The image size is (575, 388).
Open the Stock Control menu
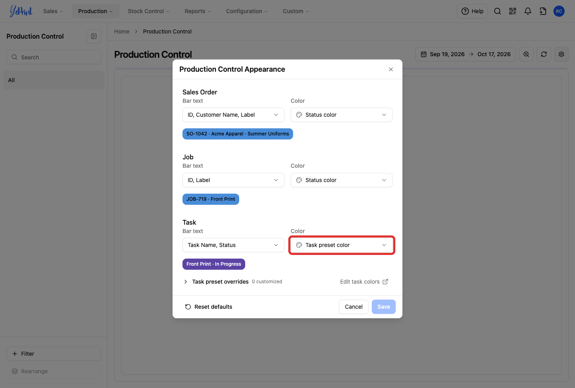(149, 11)
